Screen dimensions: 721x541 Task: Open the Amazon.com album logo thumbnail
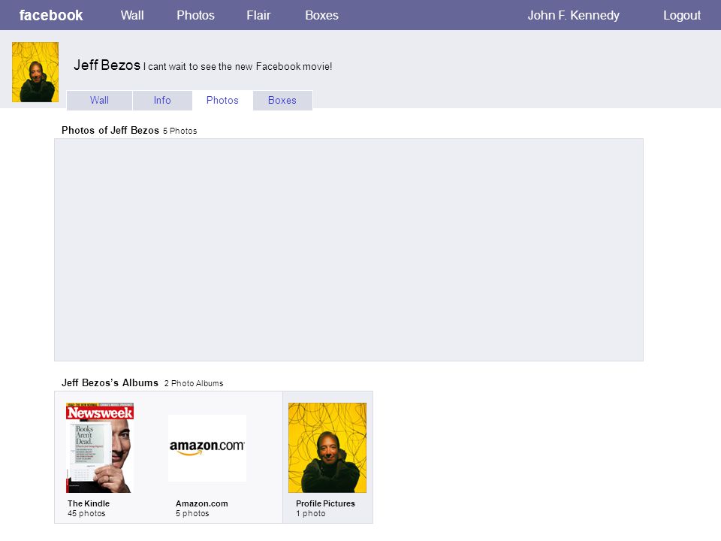207,448
